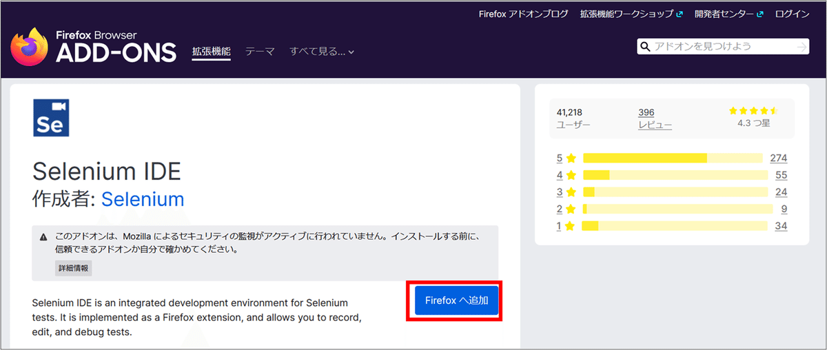
Task: Click the number 5 rating label
Action: tap(560, 158)
